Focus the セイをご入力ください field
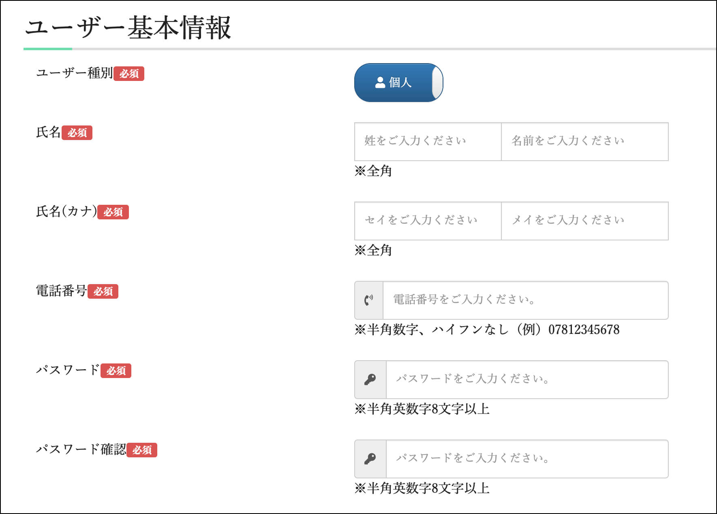 point(428,221)
